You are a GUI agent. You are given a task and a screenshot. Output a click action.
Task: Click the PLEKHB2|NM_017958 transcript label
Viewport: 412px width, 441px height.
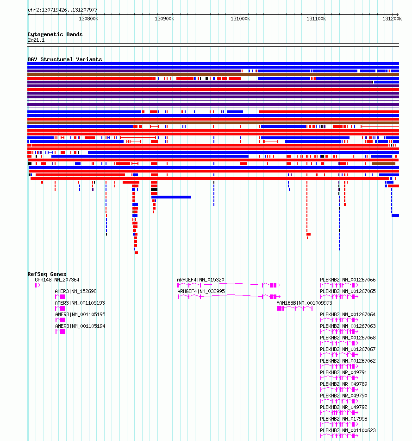pyautogui.click(x=343, y=419)
